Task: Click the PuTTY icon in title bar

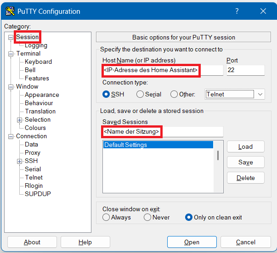Action: point(10,11)
